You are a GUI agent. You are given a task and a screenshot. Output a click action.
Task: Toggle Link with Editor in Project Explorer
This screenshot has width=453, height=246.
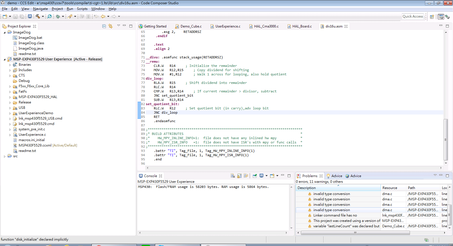[x=110, y=26]
